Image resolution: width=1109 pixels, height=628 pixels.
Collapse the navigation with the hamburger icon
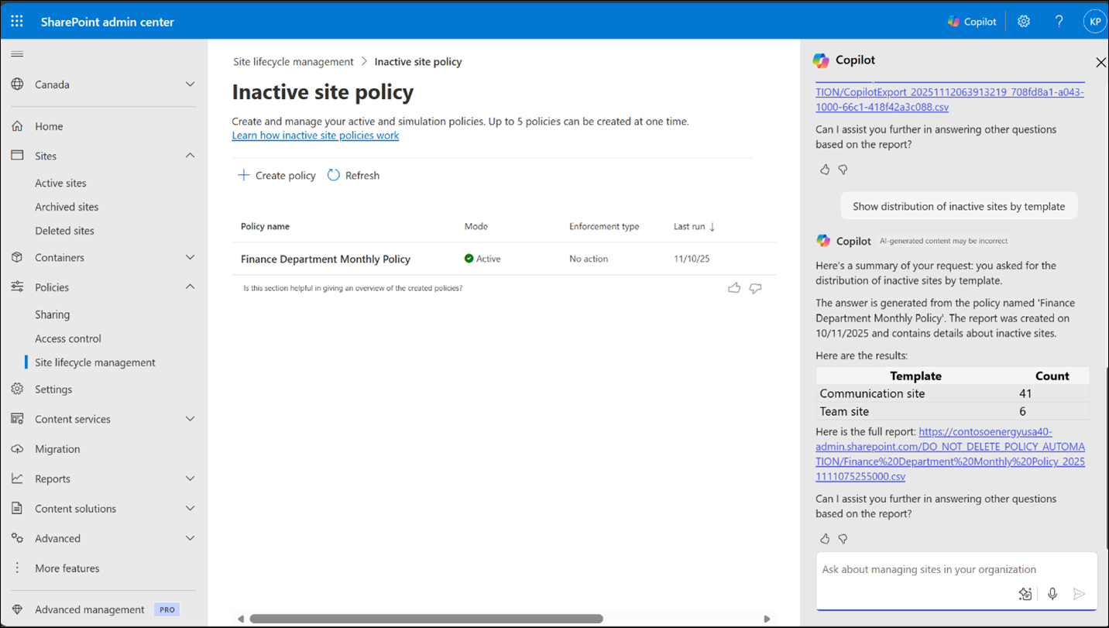pyautogui.click(x=16, y=53)
